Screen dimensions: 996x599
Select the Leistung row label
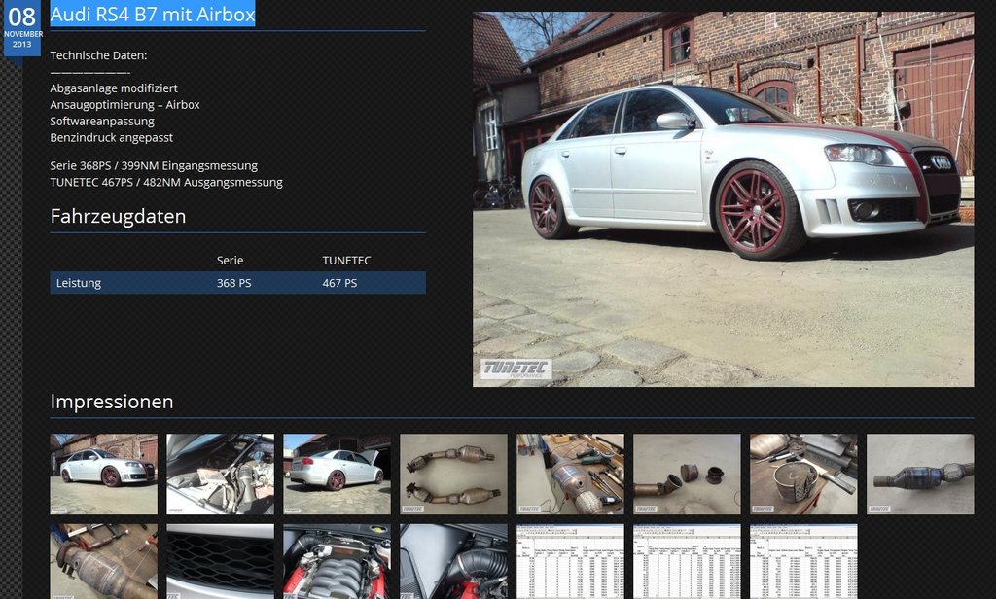[79, 283]
